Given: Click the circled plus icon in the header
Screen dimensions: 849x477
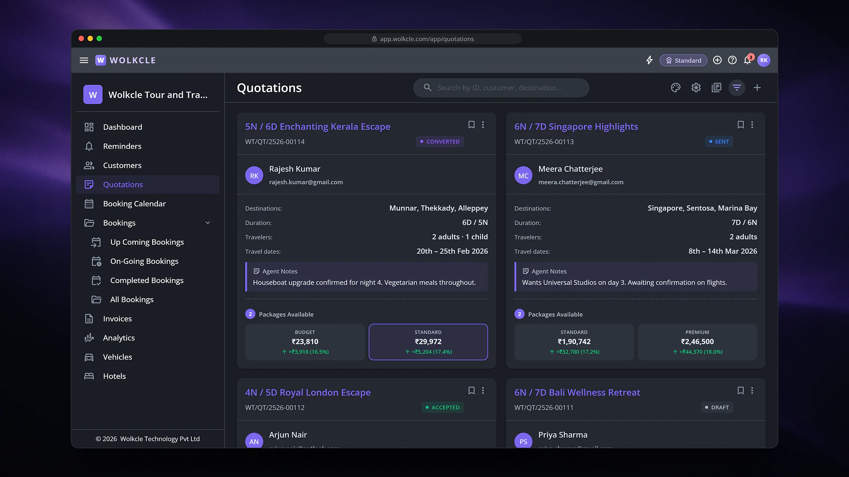Looking at the screenshot, I should click(717, 60).
